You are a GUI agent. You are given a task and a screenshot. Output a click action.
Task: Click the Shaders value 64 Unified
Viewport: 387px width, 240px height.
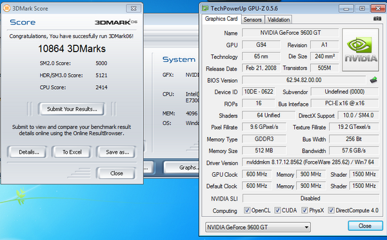(x=268, y=115)
